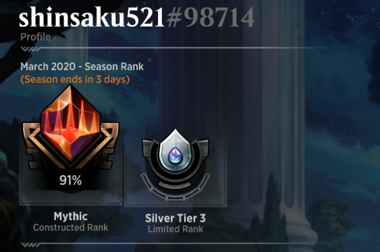Click the Constructed Rank caption
This screenshot has height=252, width=380.
click(x=71, y=228)
